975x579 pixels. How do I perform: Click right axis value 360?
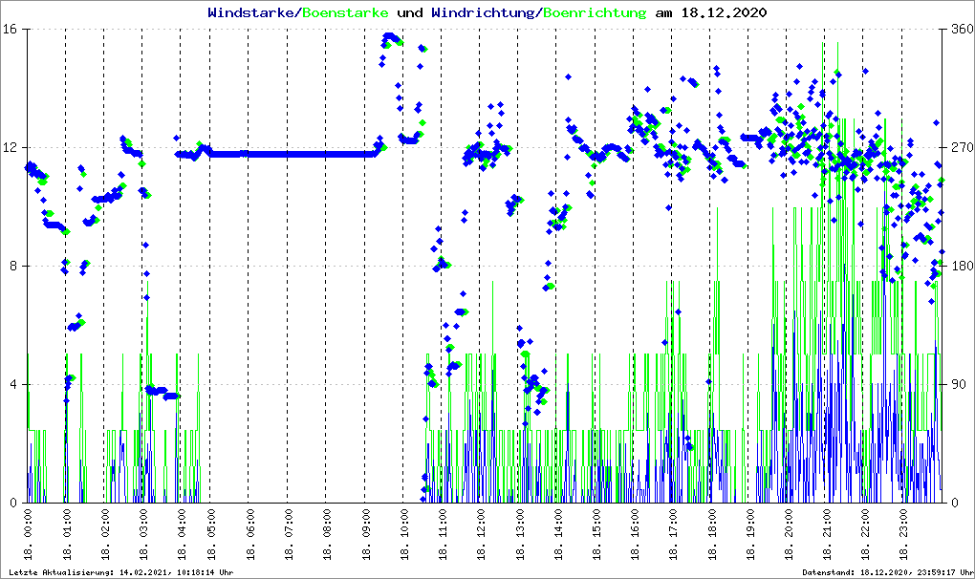point(963,30)
